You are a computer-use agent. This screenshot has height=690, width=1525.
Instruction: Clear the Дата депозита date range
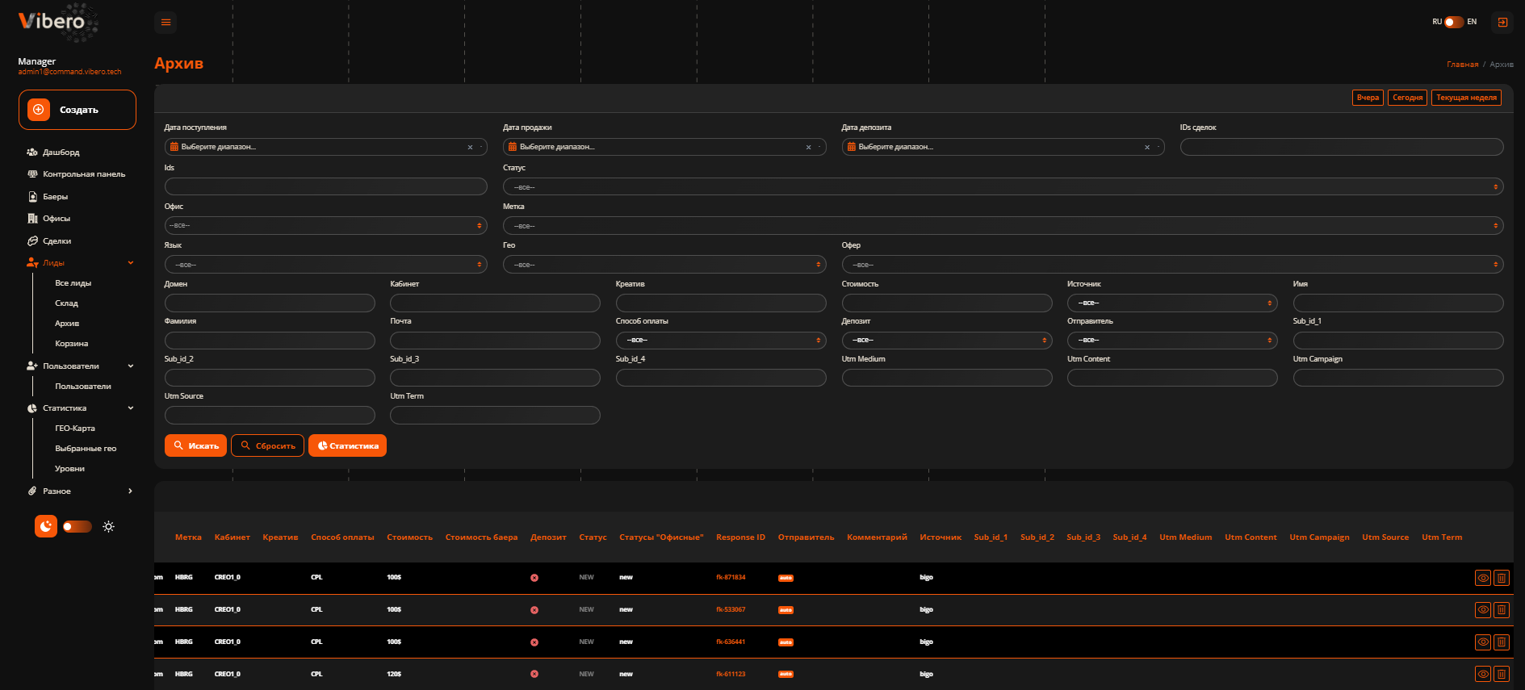tap(1146, 147)
